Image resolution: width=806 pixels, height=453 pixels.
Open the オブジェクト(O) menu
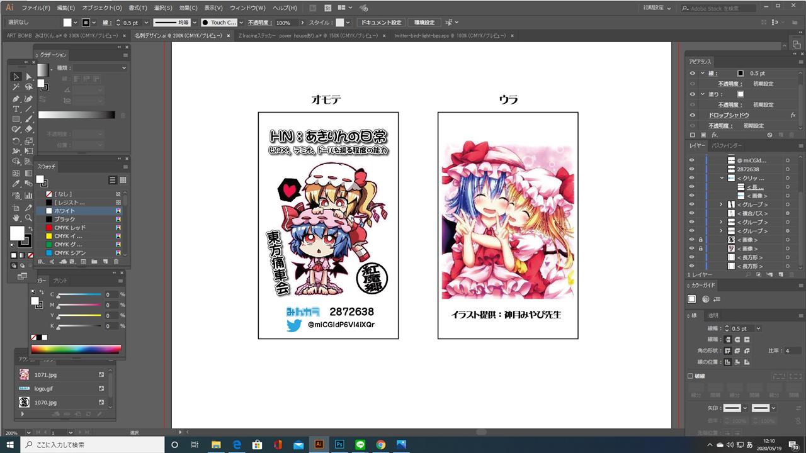[x=102, y=8]
